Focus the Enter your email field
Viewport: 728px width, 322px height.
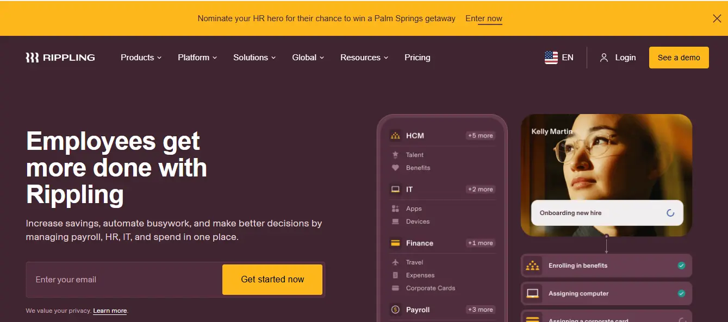[125, 280]
